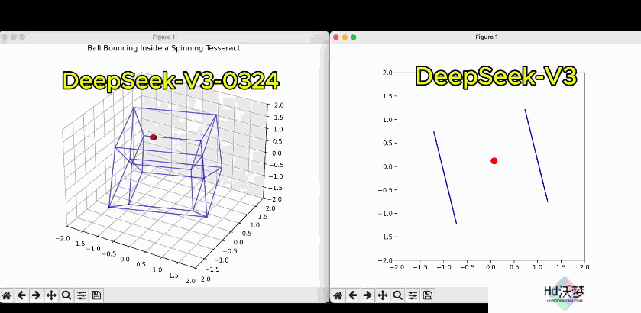Screen dimensions: 641x313
Task: Open Configure subplots in right DeepSeek-V3 window toolbar
Action: click(413, 295)
